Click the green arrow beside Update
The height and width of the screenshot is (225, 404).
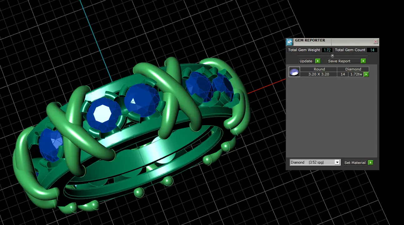click(318, 61)
